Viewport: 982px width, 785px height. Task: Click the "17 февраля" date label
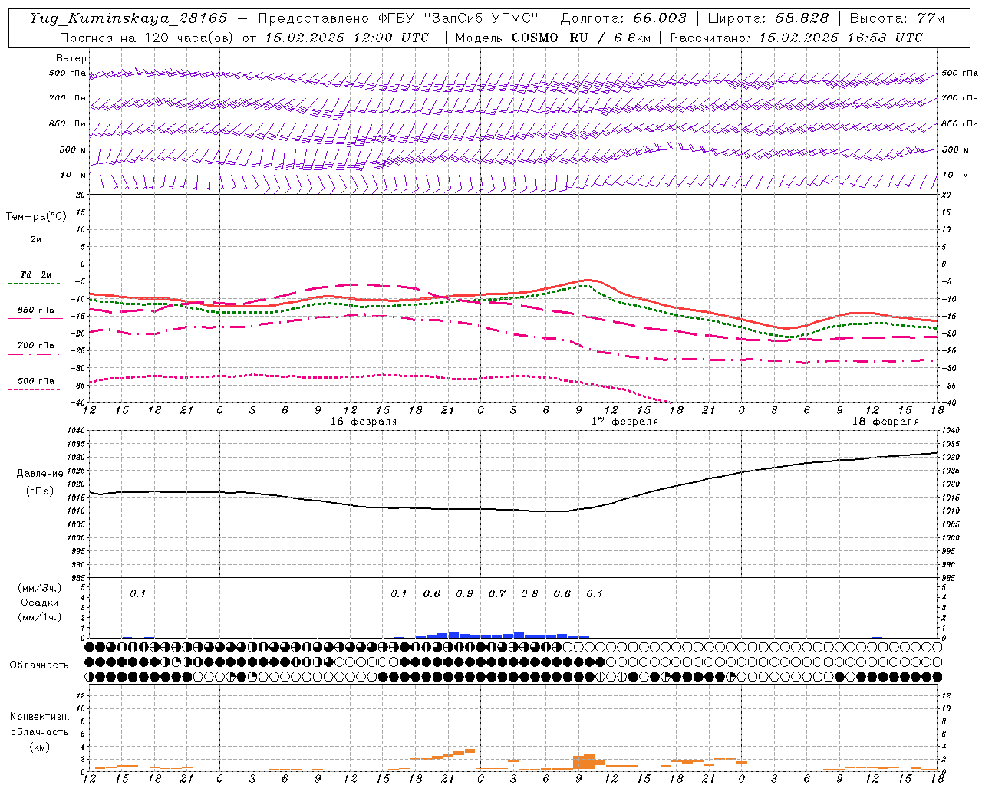pos(624,422)
